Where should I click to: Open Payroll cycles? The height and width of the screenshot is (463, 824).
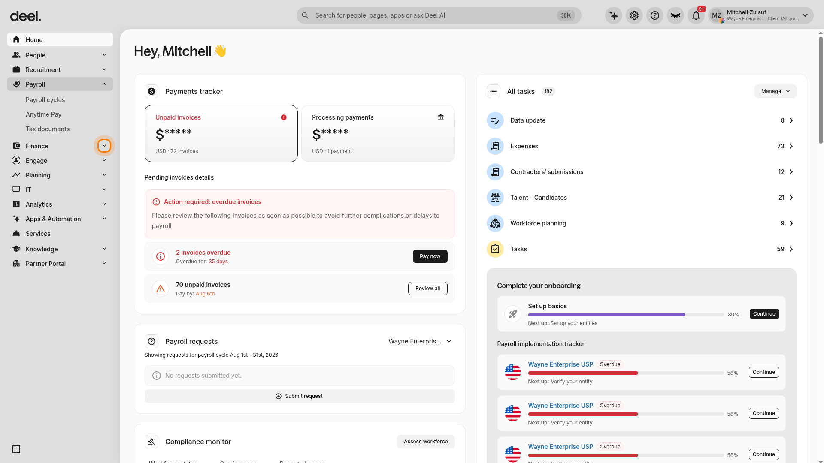click(x=45, y=100)
